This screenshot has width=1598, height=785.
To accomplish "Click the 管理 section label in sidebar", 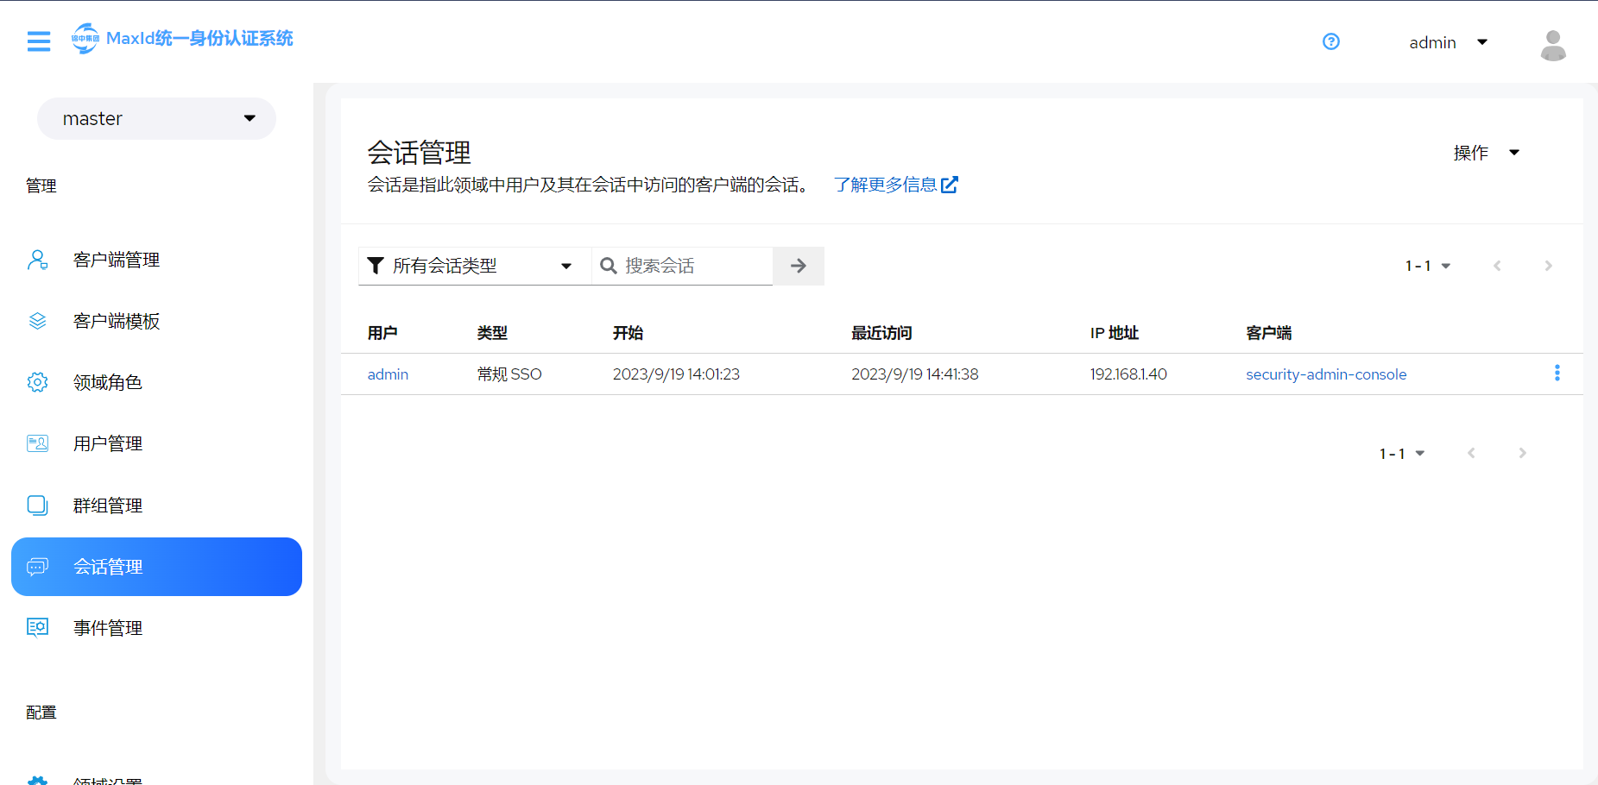I will pos(41,185).
